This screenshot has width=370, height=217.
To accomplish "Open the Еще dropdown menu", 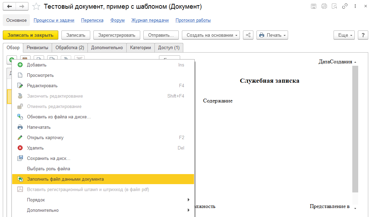I will [344, 35].
